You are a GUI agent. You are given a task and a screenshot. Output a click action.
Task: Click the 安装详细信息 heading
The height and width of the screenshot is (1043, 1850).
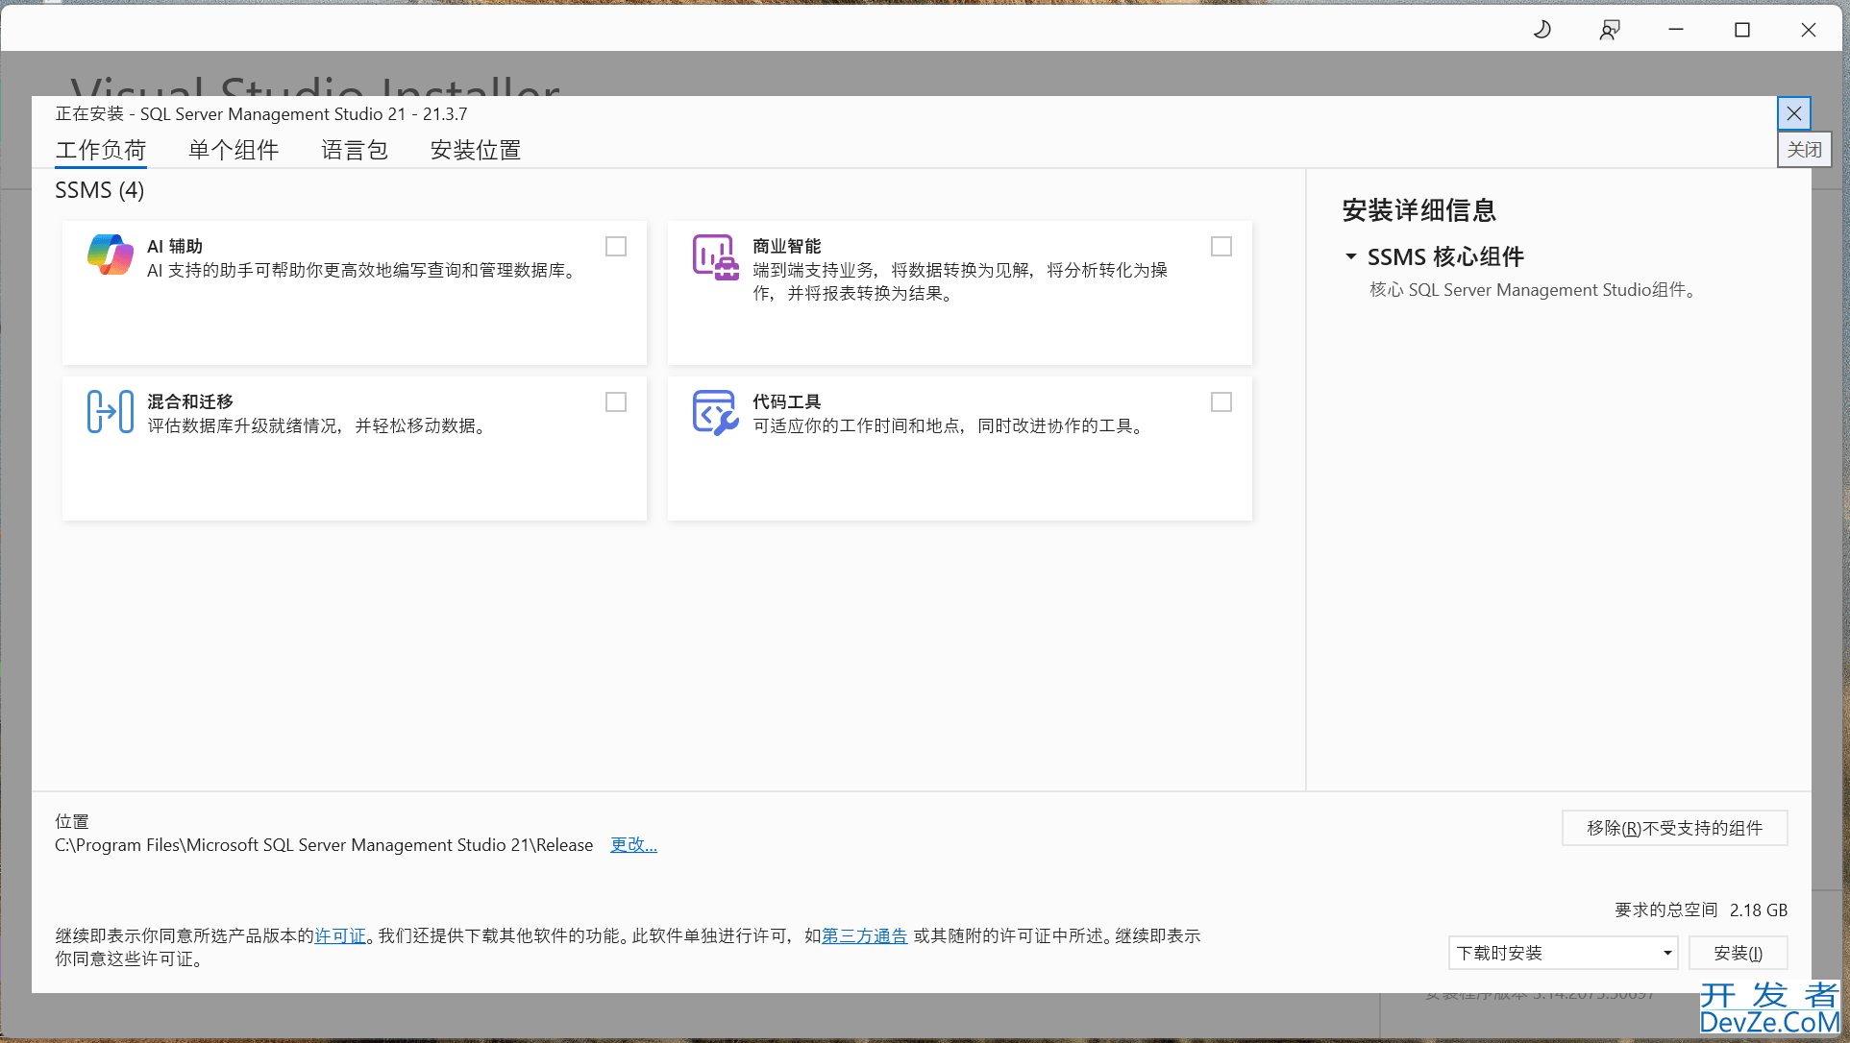click(x=1419, y=210)
